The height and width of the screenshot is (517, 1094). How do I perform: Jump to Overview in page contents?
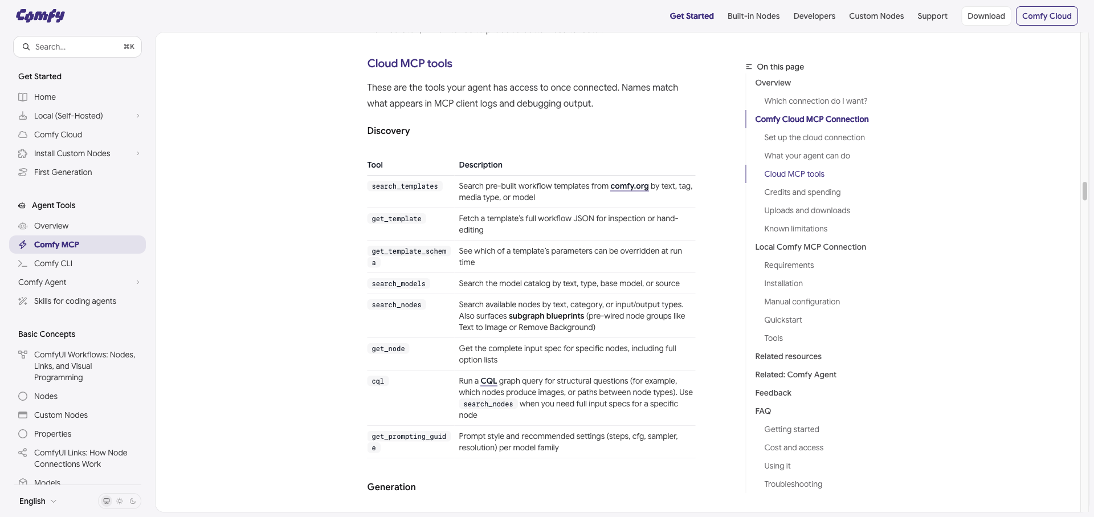pos(773,83)
